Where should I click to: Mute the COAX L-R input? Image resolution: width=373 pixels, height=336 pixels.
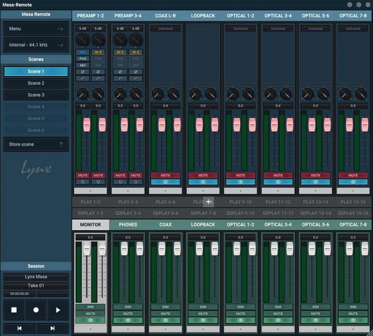(x=165, y=175)
